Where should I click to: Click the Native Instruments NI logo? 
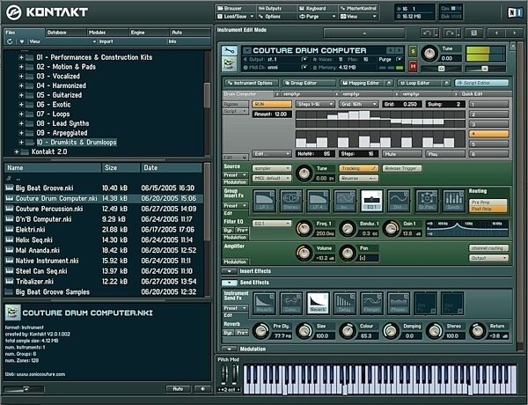[515, 12]
